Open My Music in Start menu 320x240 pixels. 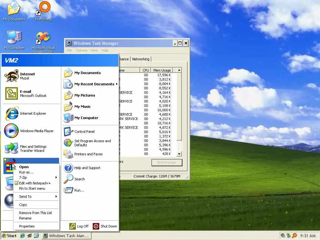(90, 107)
